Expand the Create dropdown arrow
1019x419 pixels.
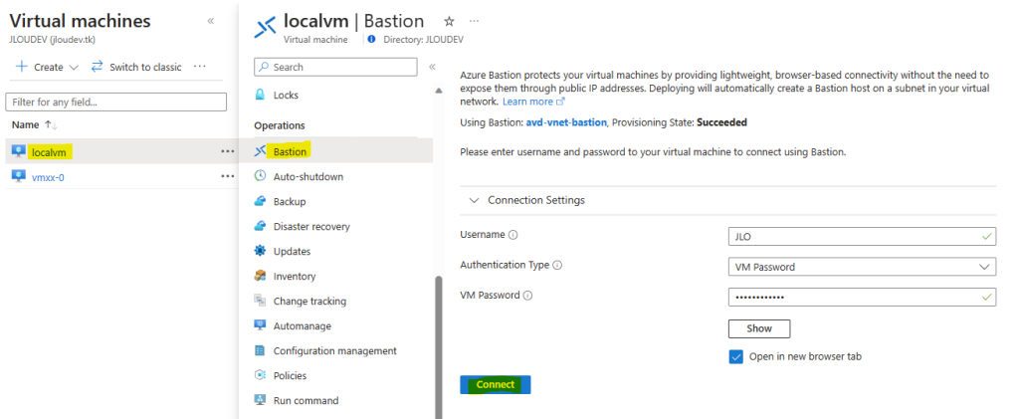(x=74, y=68)
